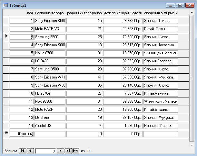The width and height of the screenshot is (197, 156).
Task: Click the 'Китай.Чанчунь.' manufacturer field
Action: click(161, 93)
